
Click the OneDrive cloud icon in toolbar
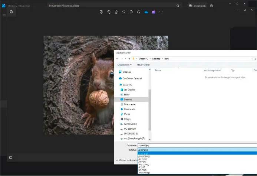click(x=146, y=12)
